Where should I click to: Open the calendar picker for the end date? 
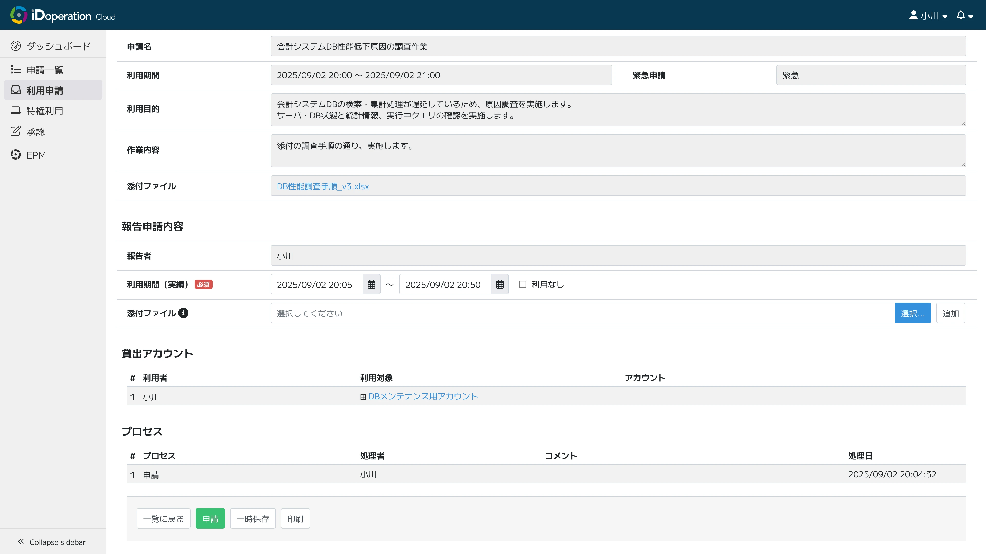[x=499, y=284]
